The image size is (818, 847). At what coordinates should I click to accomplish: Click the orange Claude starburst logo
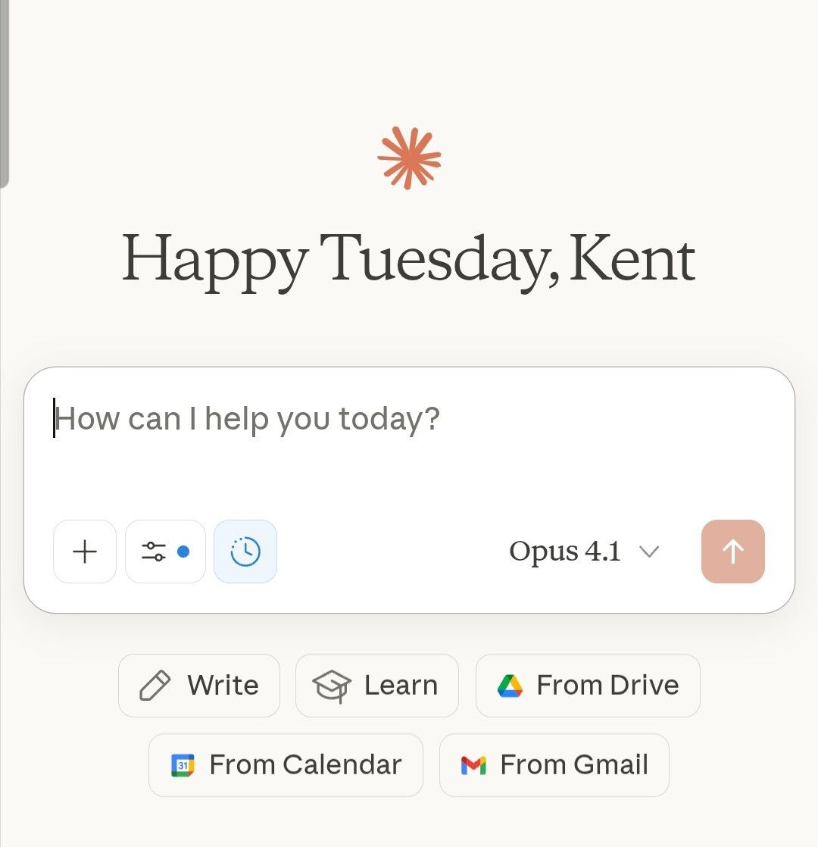click(409, 158)
